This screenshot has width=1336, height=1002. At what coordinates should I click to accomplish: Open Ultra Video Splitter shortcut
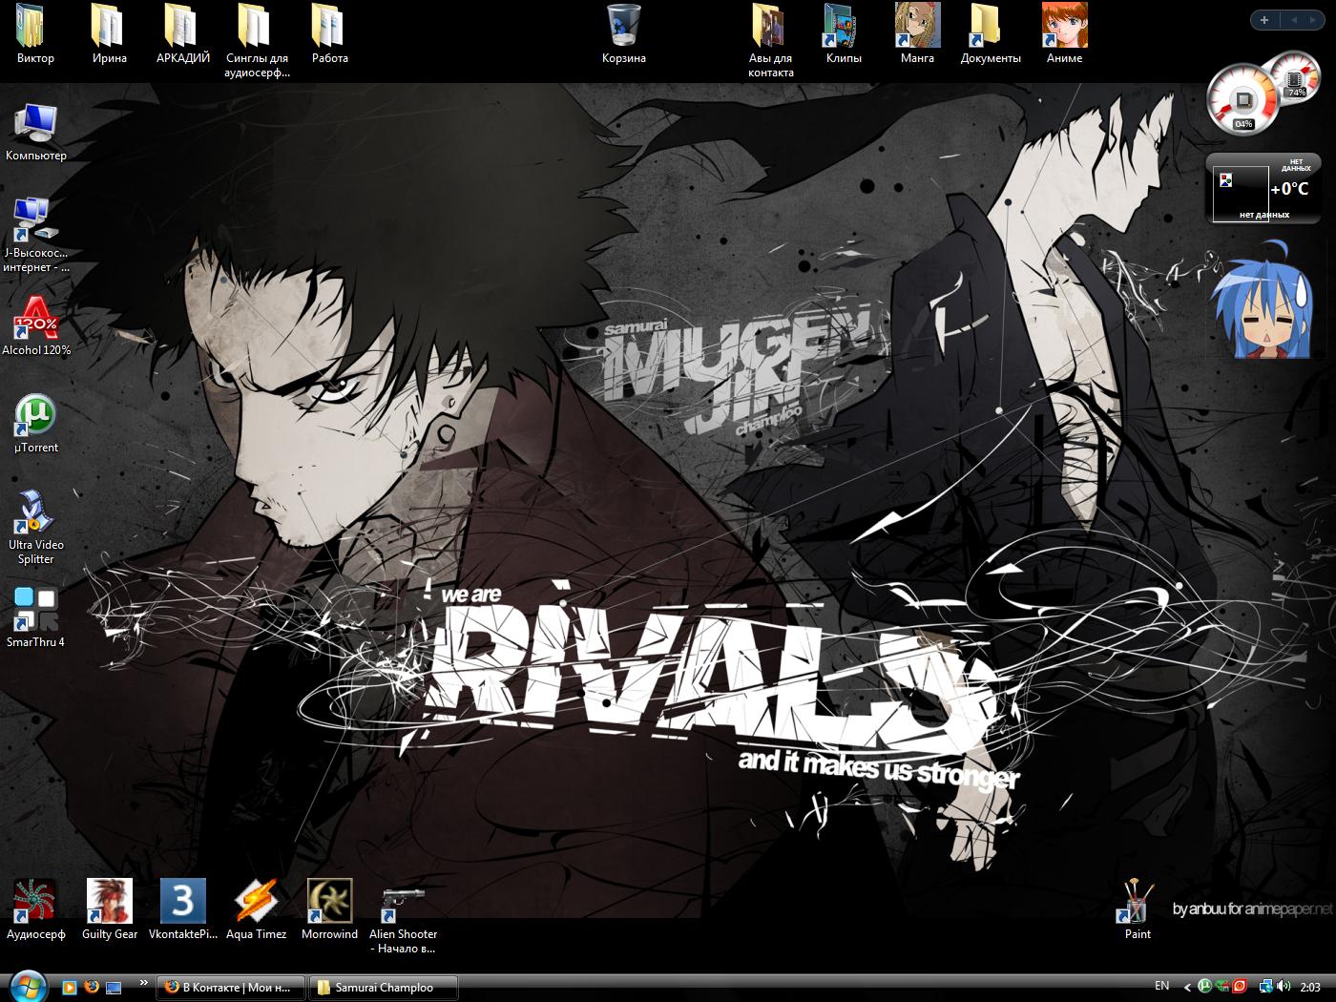tap(35, 528)
